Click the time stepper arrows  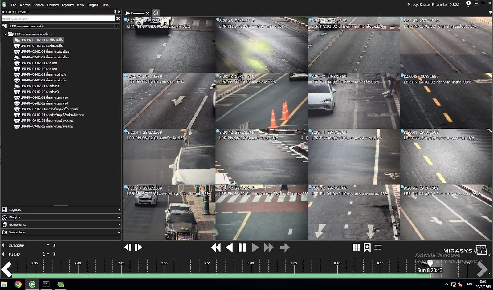pos(43,254)
